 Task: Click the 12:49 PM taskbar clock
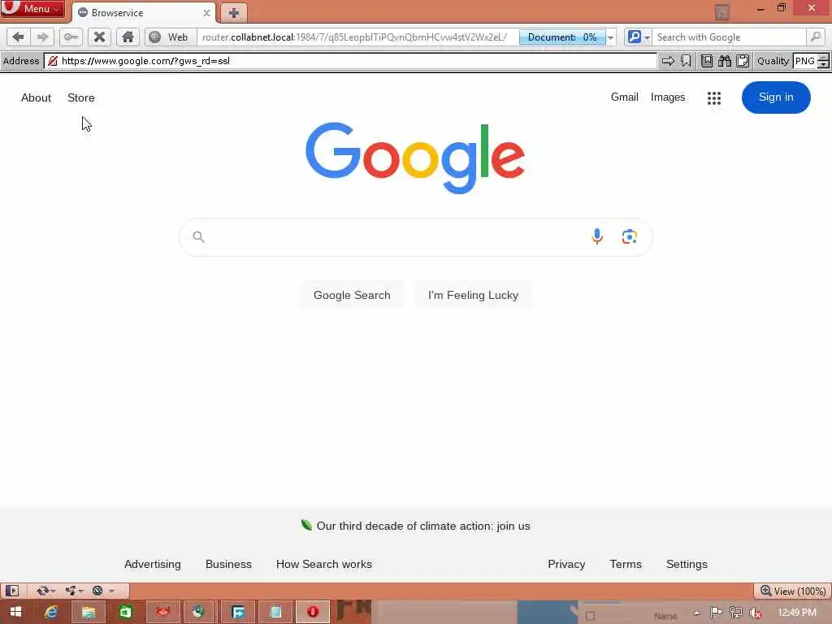(796, 613)
